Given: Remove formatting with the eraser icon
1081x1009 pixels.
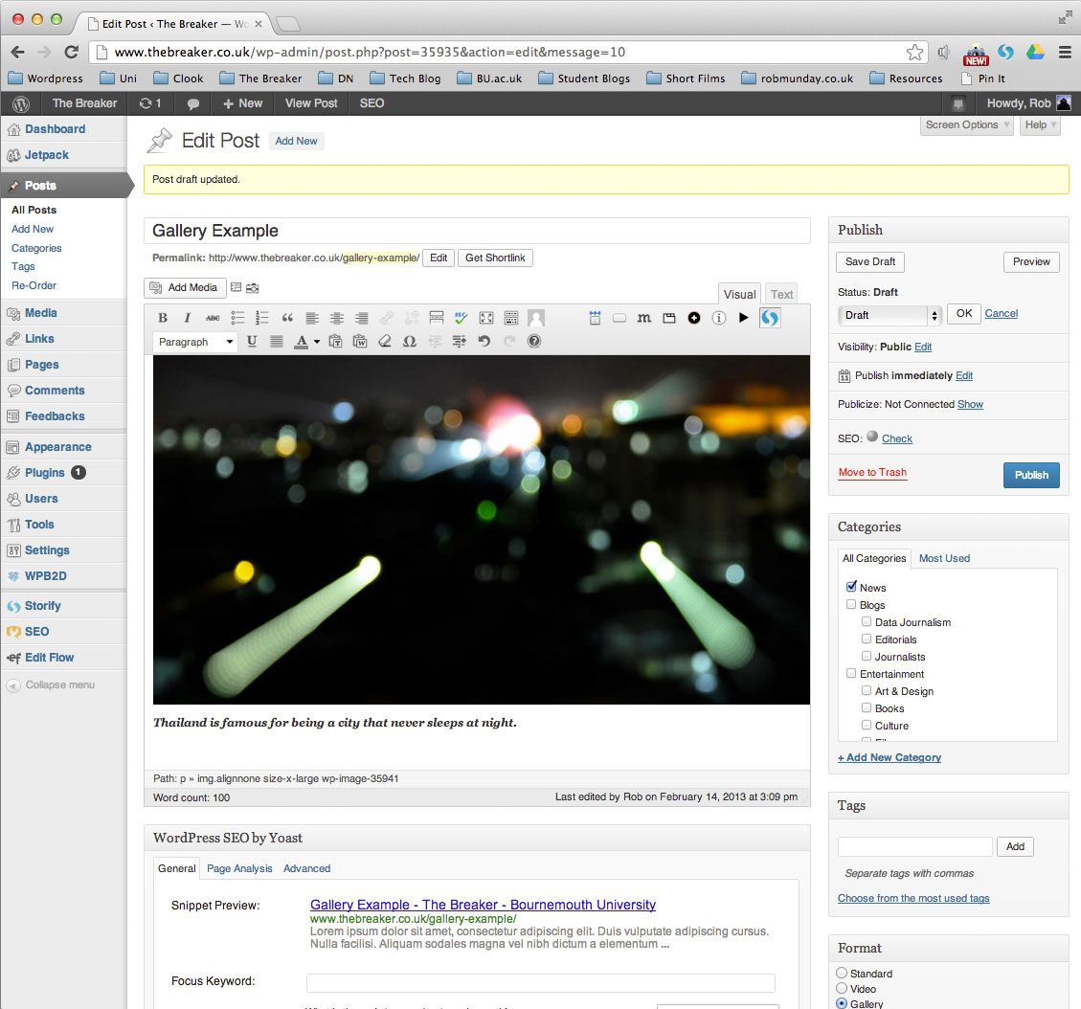Looking at the screenshot, I should [x=385, y=341].
